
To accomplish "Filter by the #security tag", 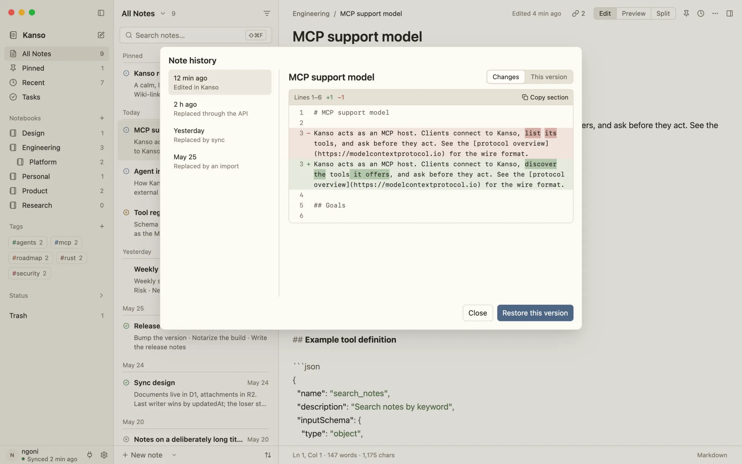I will [x=29, y=273].
